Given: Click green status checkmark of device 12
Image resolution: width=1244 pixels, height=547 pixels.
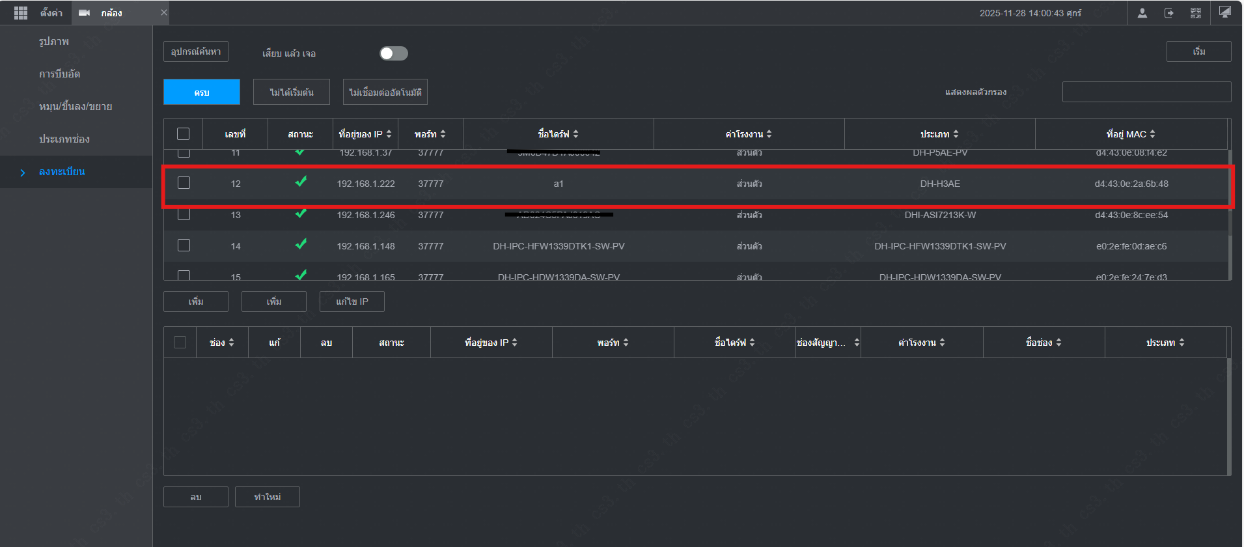Looking at the screenshot, I should tap(301, 182).
